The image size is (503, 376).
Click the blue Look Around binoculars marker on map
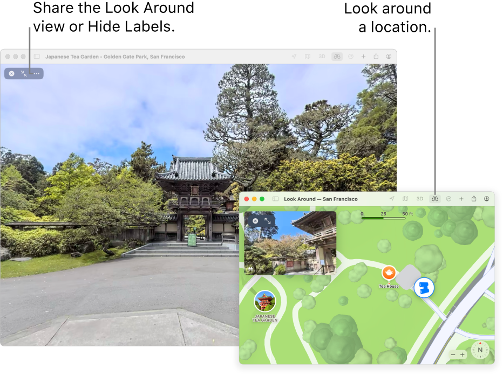pyautogui.click(x=424, y=288)
